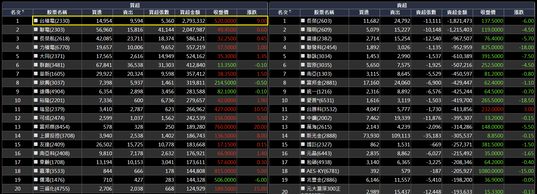Viewport: 537px width, 194px height.
Task: Sort by 名次 arrows in 買超 table
Action: (23, 12)
